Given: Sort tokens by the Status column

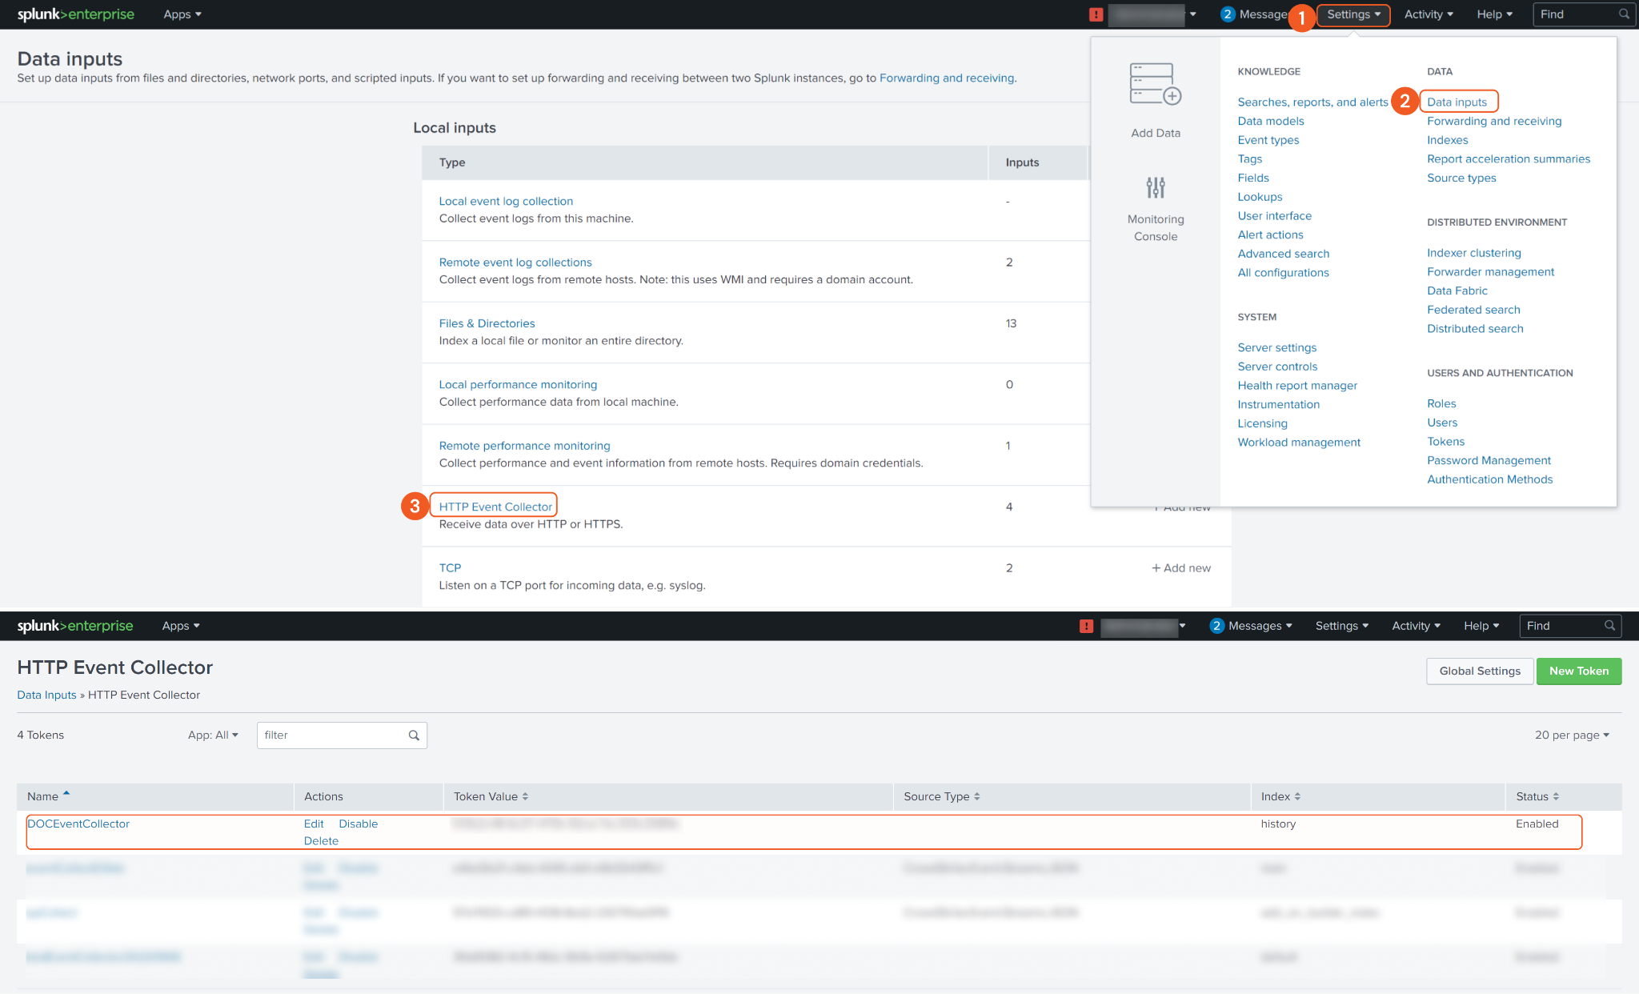Looking at the screenshot, I should (1537, 796).
